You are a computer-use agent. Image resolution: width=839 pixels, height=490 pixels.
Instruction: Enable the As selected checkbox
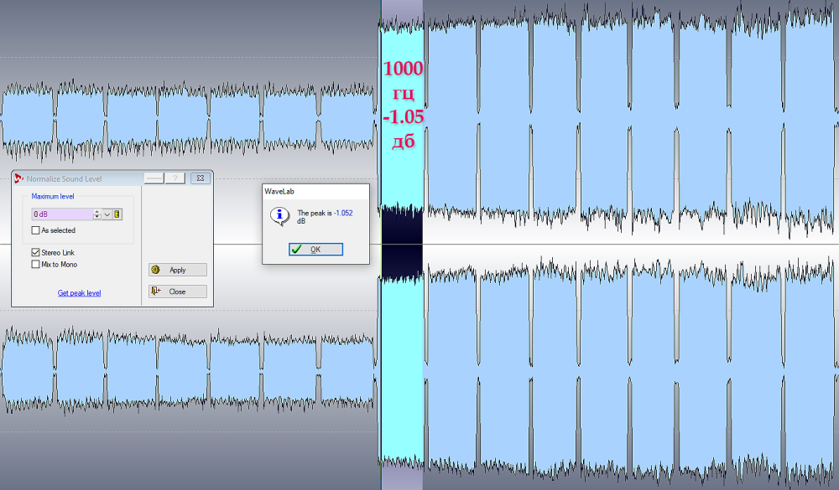click(x=35, y=230)
